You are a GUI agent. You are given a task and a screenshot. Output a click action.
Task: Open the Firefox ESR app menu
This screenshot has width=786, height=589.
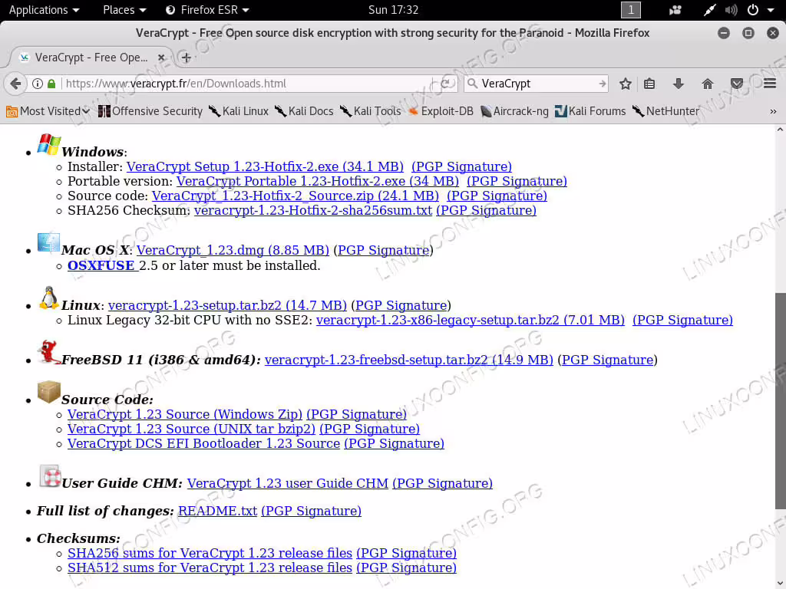[207, 10]
